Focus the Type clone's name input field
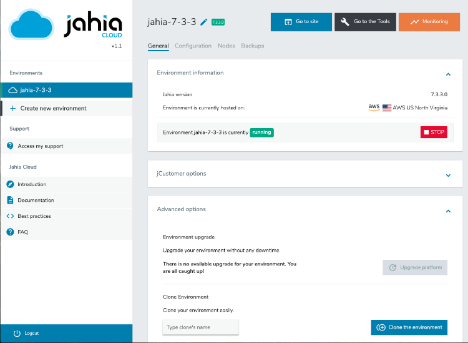The width and height of the screenshot is (468, 343). tap(200, 327)
